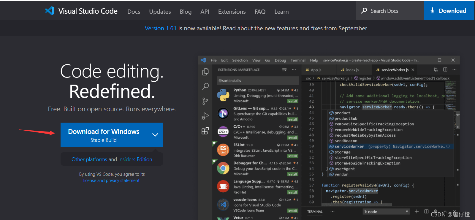Click the Download for Windows button
This screenshot has height=220, width=475.
point(104,134)
